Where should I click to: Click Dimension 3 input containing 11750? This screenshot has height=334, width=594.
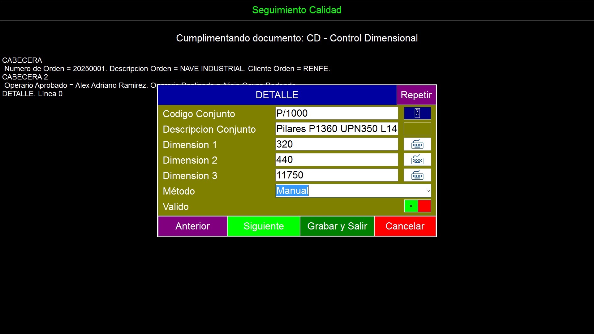tap(336, 175)
